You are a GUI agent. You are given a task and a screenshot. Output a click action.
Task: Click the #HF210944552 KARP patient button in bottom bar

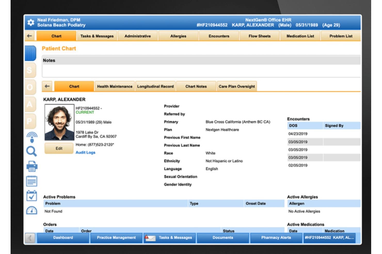329,238
